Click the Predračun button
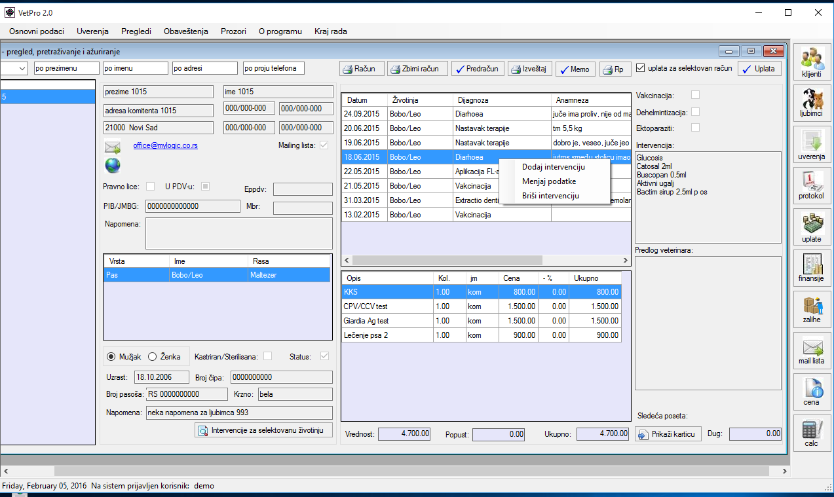Viewport: 834px width, 497px height. click(x=477, y=69)
